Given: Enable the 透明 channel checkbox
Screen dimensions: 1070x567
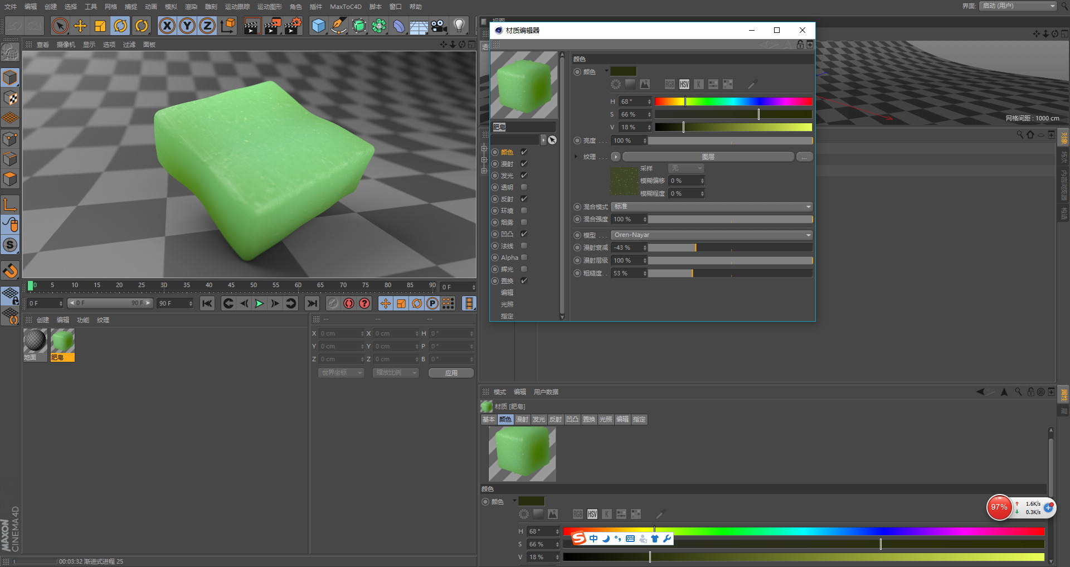Looking at the screenshot, I should click(524, 187).
